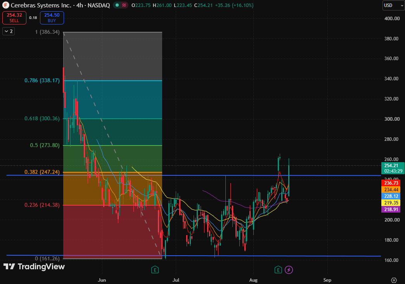Image resolution: width=405 pixels, height=284 pixels.
Task: Click the August earnings E marker
Action: (x=278, y=270)
